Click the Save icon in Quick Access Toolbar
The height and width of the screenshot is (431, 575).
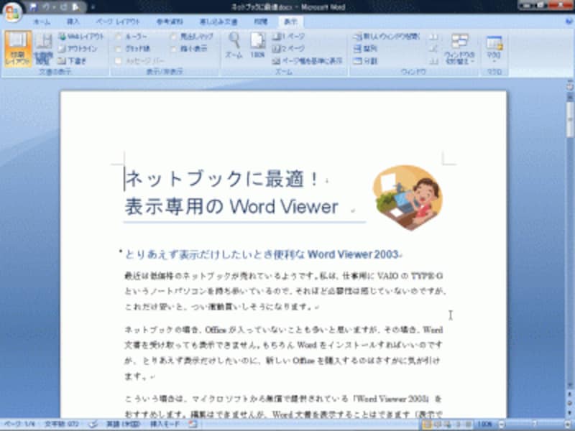pos(34,6)
